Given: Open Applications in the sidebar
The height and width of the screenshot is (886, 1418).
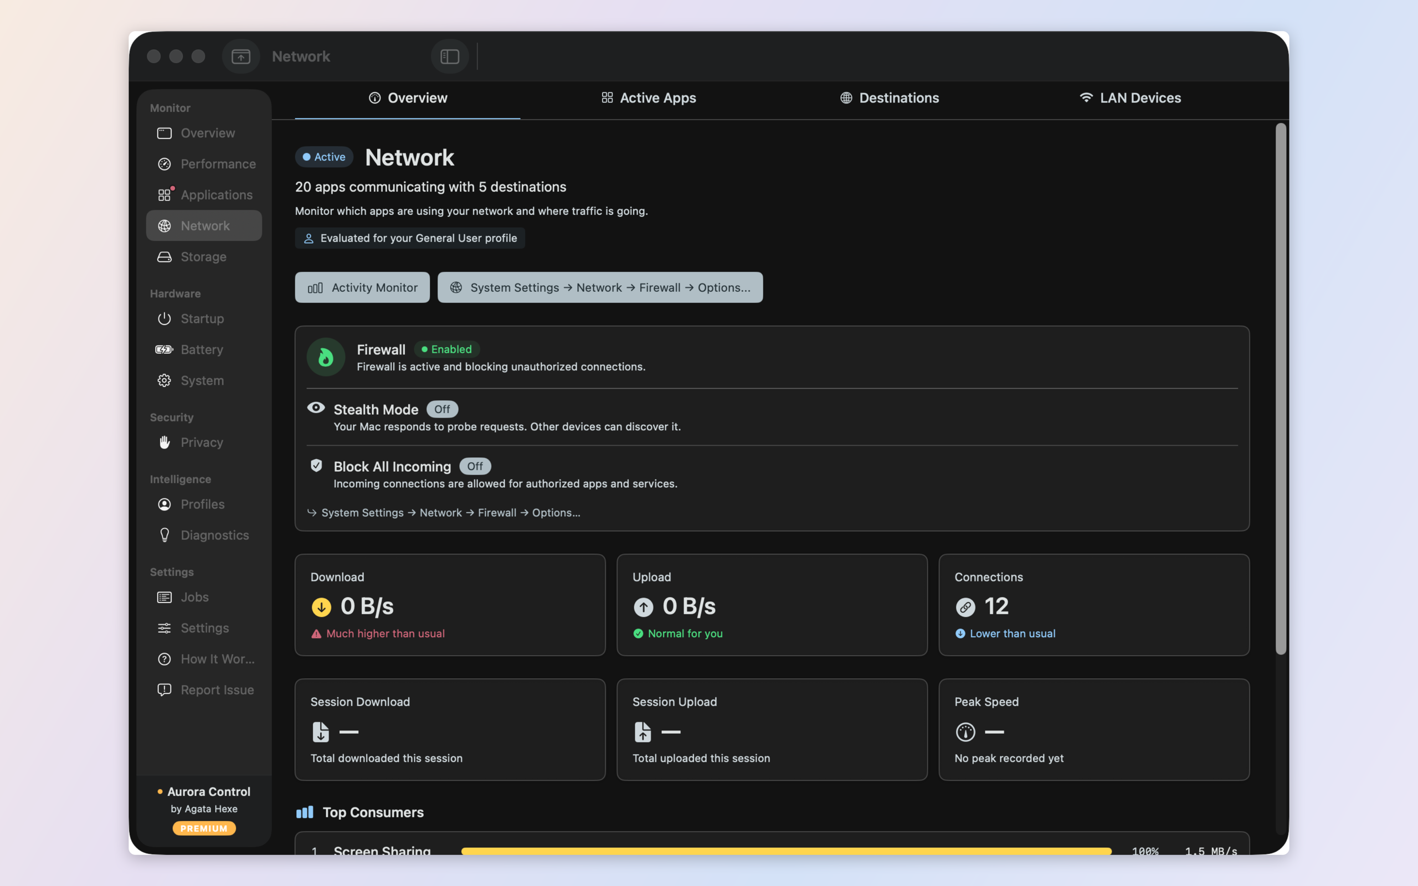Looking at the screenshot, I should point(203,194).
